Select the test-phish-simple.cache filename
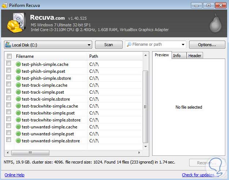Screen dimensions: 229x180 45,64
